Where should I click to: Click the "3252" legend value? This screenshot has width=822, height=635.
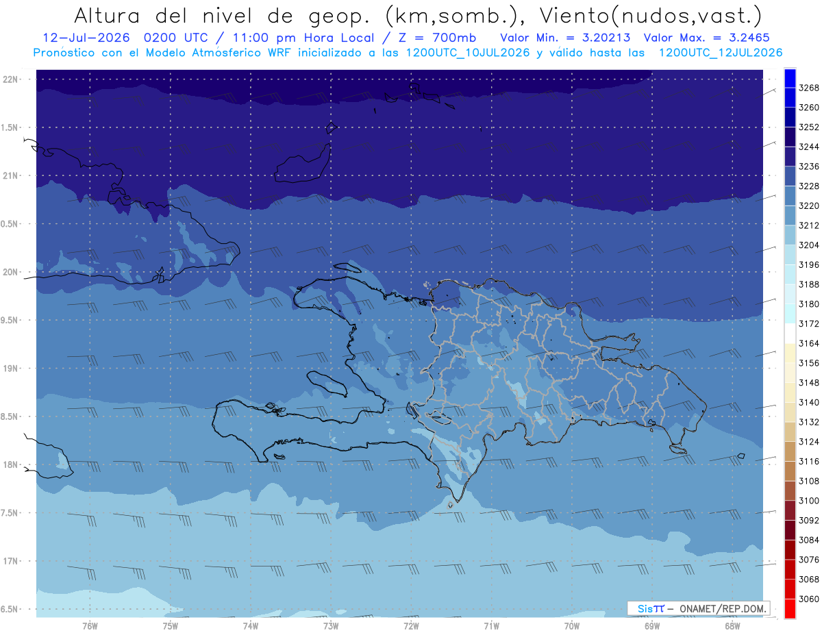point(809,127)
